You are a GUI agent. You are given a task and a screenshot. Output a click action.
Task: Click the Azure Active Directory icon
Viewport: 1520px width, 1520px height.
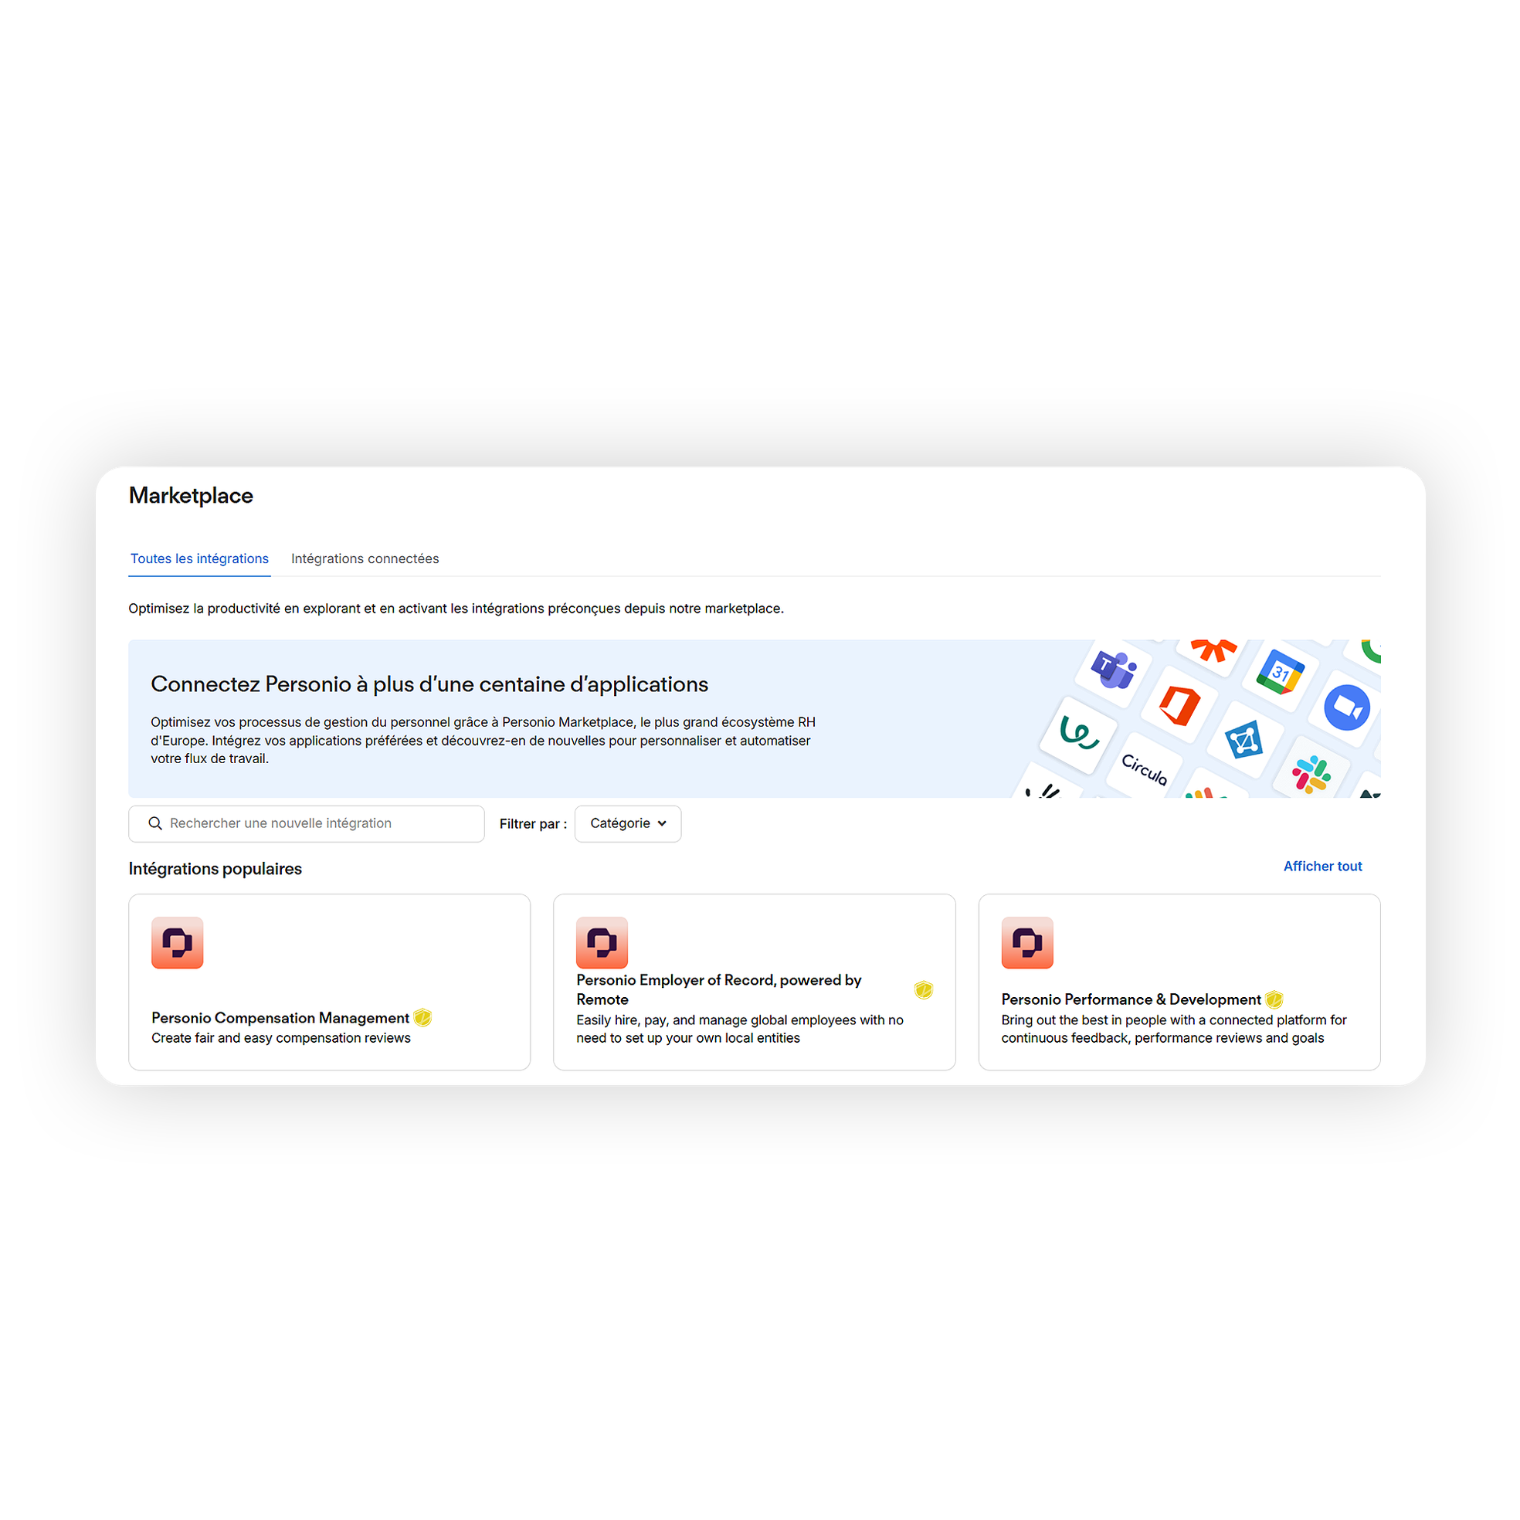pyautogui.click(x=1244, y=740)
